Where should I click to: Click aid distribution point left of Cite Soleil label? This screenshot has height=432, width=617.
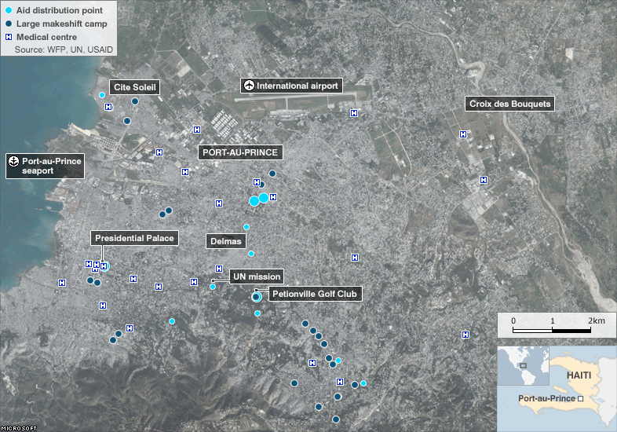[102, 95]
